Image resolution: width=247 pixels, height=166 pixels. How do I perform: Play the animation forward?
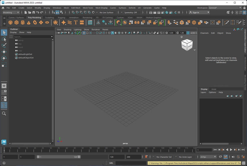click(x=231, y=150)
